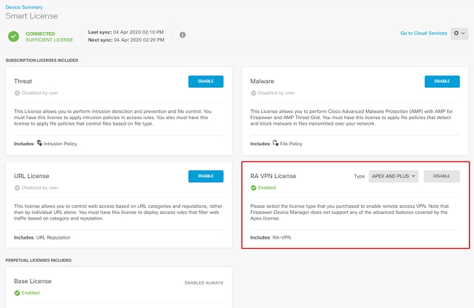Click the sync info icon

182,34
